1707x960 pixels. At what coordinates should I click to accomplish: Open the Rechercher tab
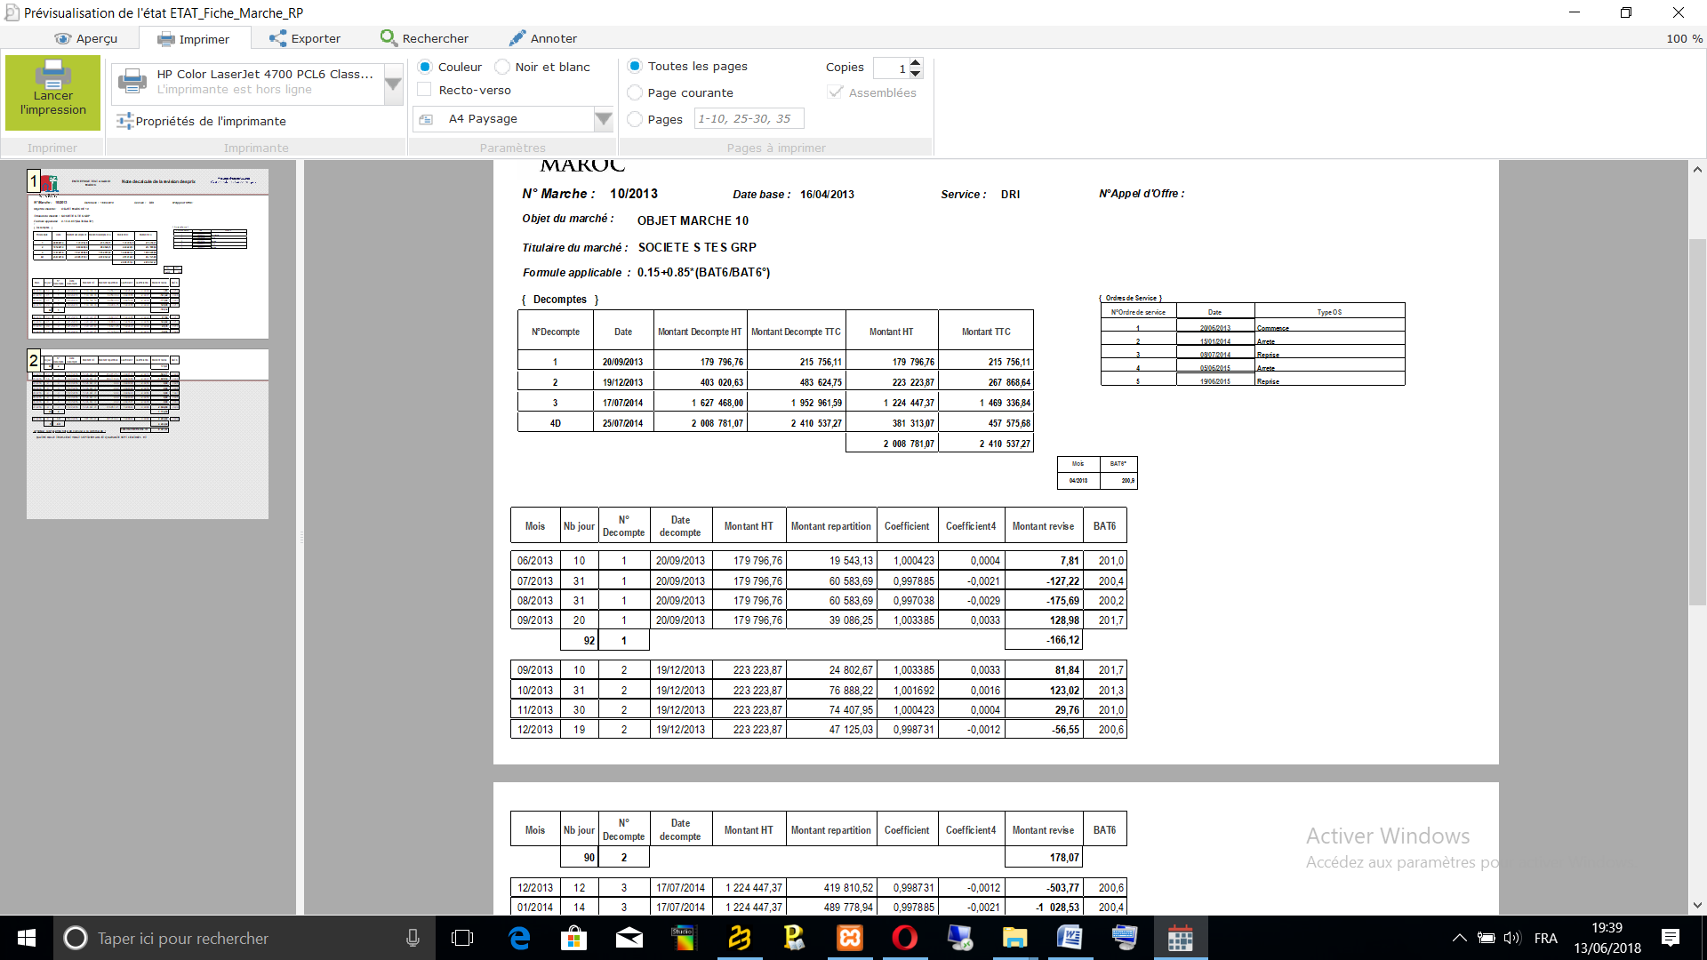pos(424,38)
